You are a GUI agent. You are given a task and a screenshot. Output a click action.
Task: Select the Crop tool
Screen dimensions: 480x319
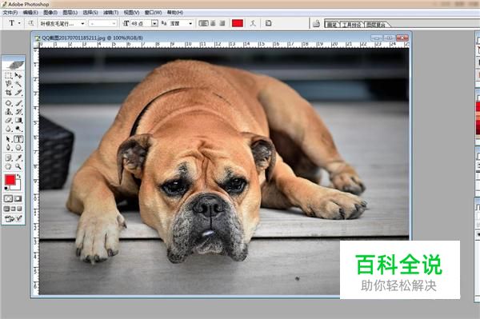(8, 92)
